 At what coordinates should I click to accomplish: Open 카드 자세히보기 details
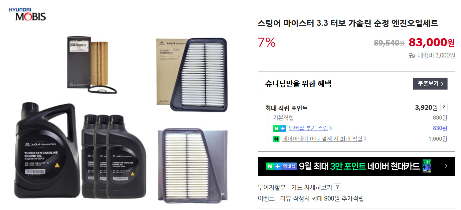(312, 187)
